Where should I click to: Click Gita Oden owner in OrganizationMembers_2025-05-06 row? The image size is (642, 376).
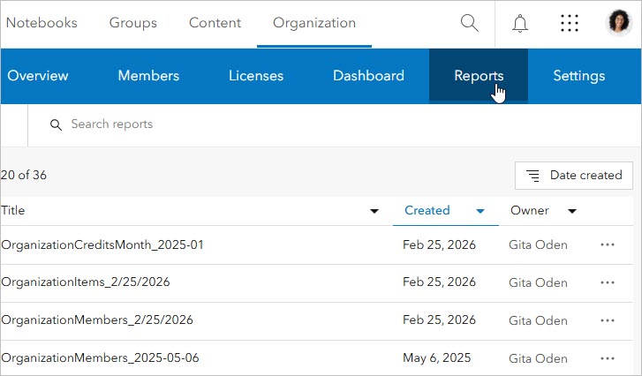point(538,358)
